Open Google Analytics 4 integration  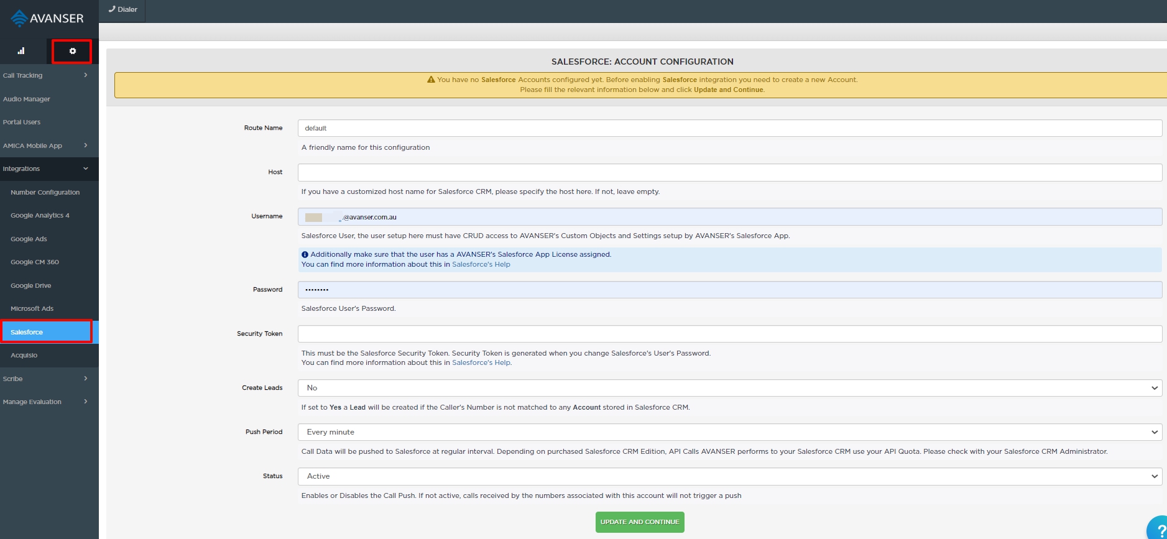tap(49, 215)
